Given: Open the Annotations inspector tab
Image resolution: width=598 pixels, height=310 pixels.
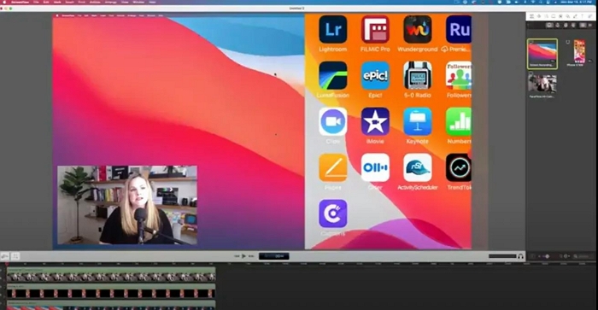Looking at the screenshot, I should 575,16.
